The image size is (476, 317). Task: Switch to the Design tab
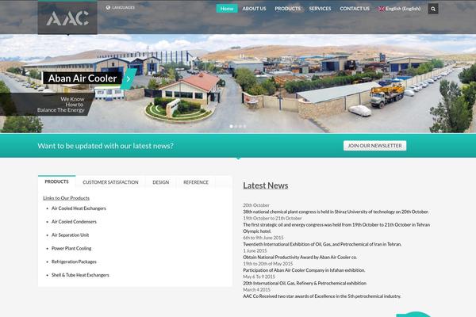coord(160,182)
